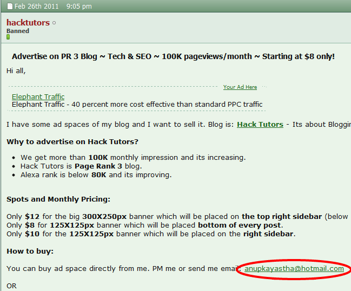The width and height of the screenshot is (351, 291).
Task: Click the 'Alexa rank is below 80K' bullet
Action: 96,175
